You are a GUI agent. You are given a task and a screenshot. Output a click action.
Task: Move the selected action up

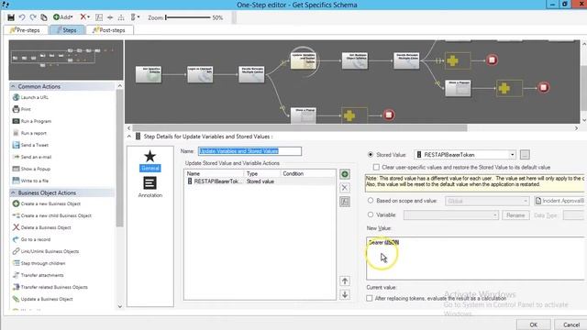point(345,281)
